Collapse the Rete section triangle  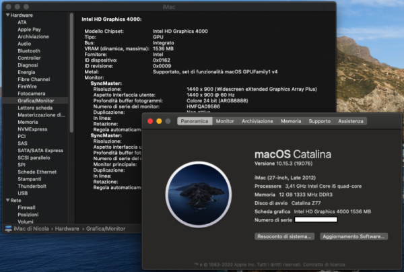click(7, 201)
